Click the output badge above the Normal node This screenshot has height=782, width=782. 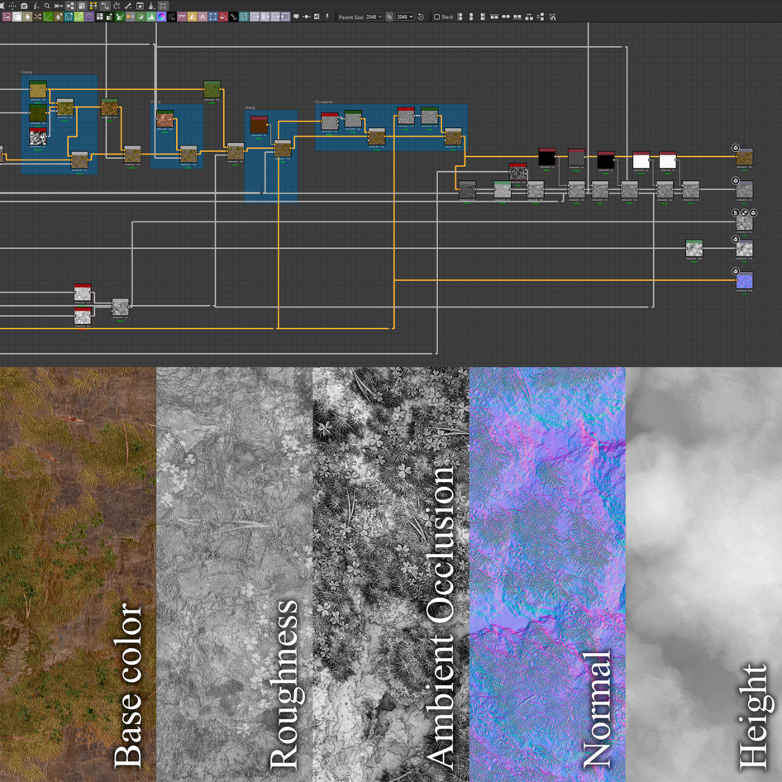coord(736,271)
